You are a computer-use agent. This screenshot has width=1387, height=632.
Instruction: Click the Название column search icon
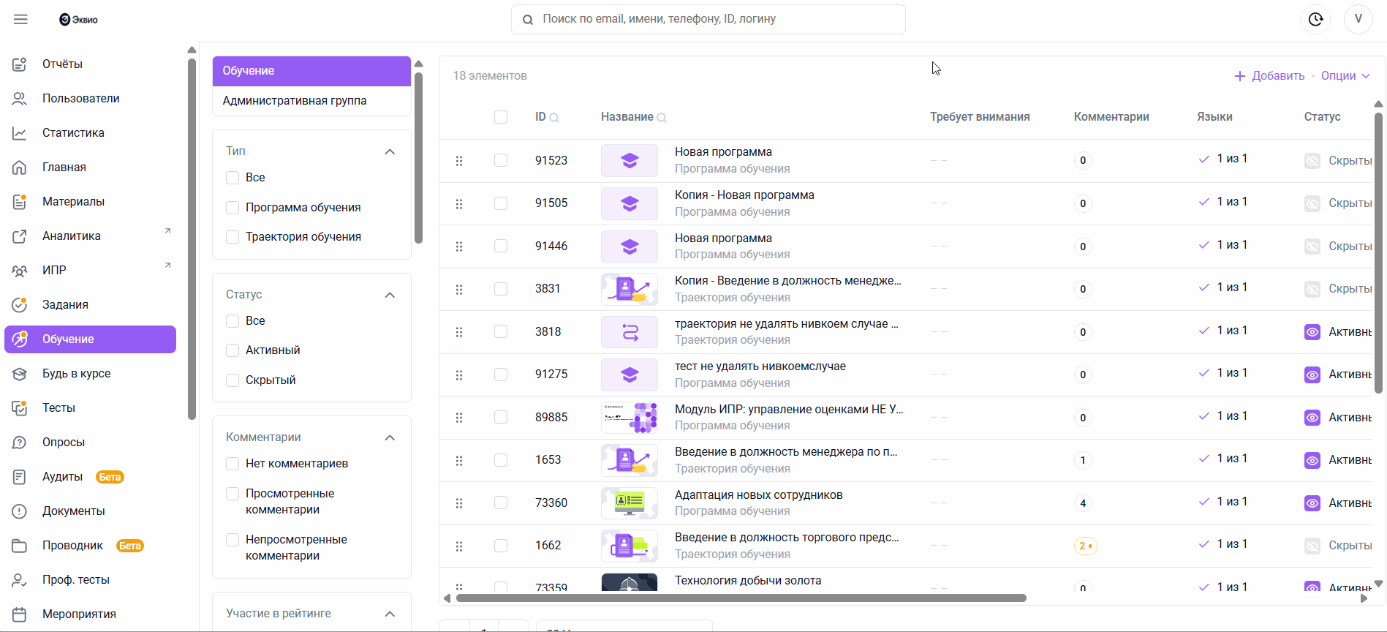coord(662,118)
